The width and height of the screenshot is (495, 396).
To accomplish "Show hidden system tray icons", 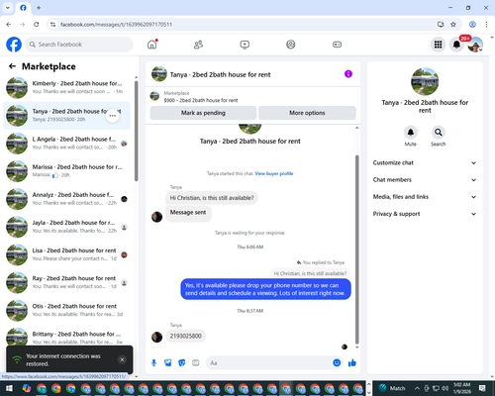I will 417,388.
